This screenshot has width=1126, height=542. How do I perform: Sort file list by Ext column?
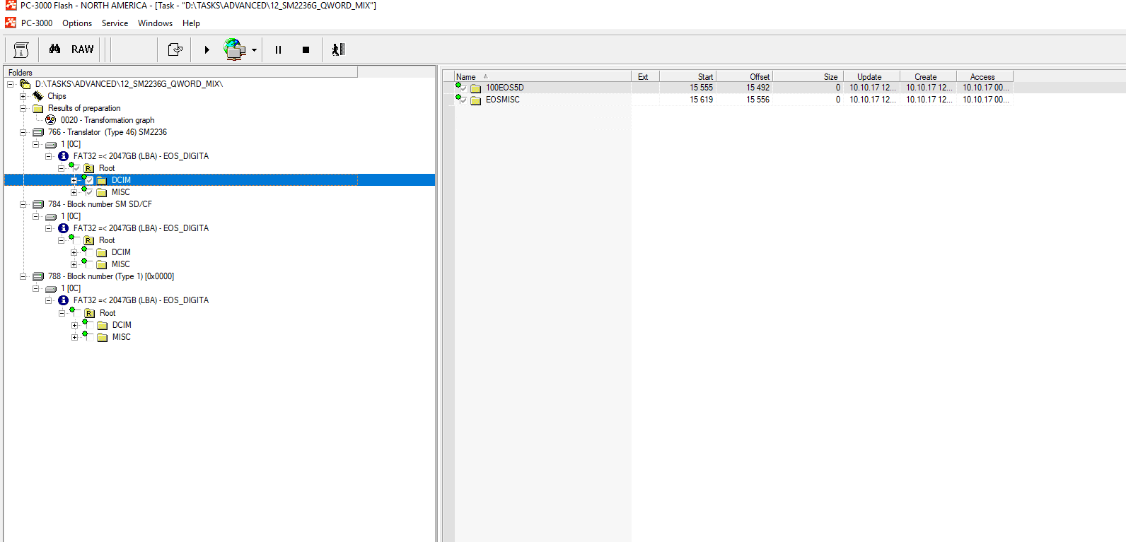click(x=645, y=76)
